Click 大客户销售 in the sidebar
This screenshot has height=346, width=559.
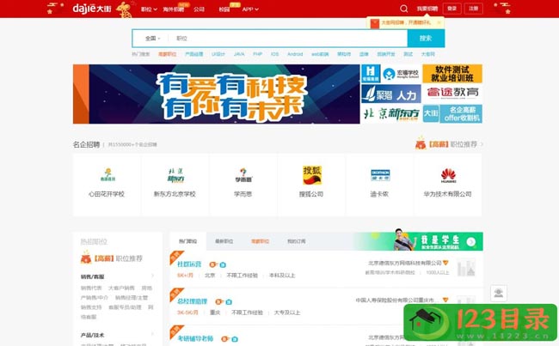pyautogui.click(x=121, y=288)
